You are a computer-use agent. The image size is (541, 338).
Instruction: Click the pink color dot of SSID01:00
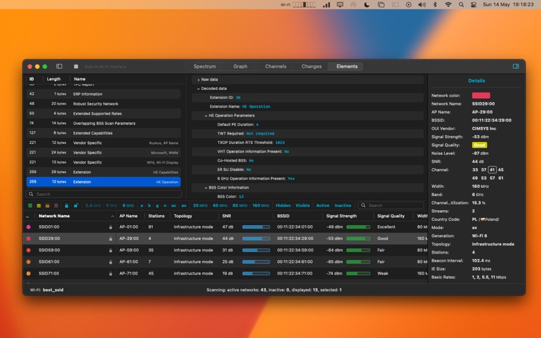(28, 227)
